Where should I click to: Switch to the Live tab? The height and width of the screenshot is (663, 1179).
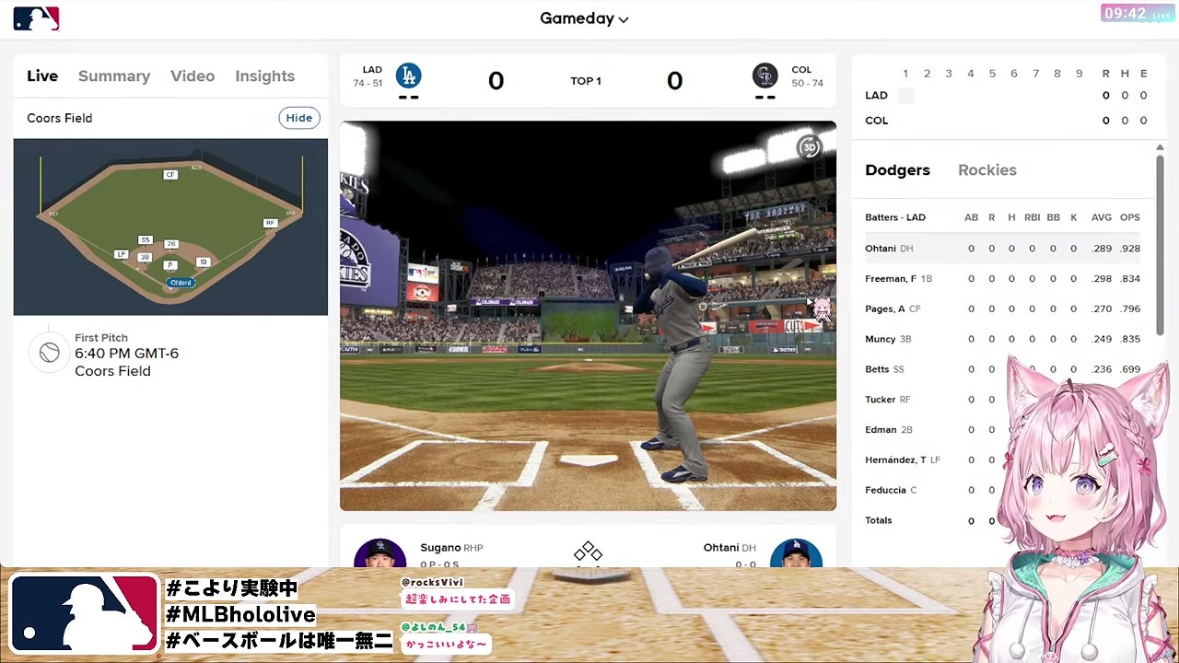click(42, 76)
